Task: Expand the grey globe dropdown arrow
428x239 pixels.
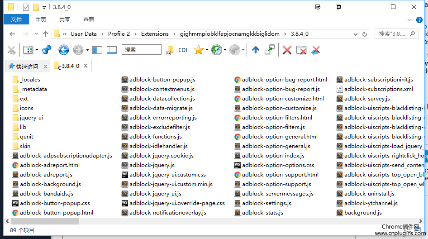Action: 243,50
